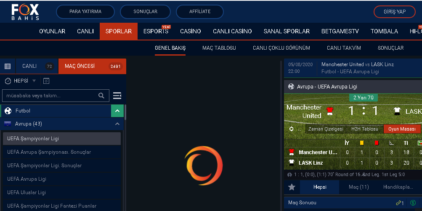Select the CANLI 72 sidebar tab
Screen dimensions: 422x211
[x=37, y=66]
